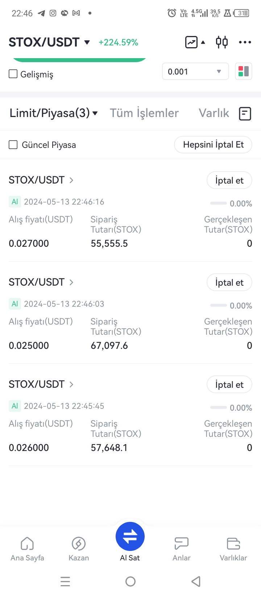This screenshot has height=596, width=261.
Task: Open the candlestick chart icon
Action: coord(222,42)
